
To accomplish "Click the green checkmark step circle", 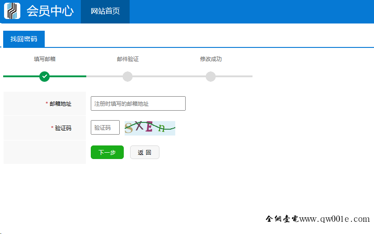I will (x=44, y=76).
